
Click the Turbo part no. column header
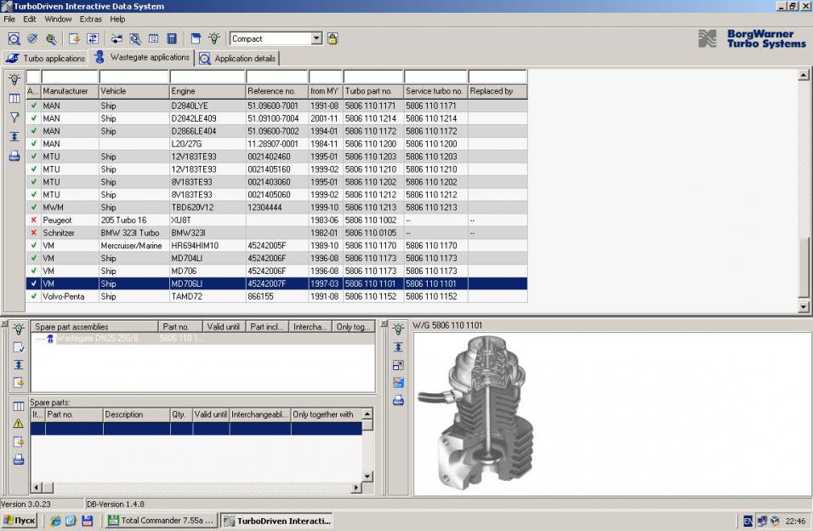(373, 91)
